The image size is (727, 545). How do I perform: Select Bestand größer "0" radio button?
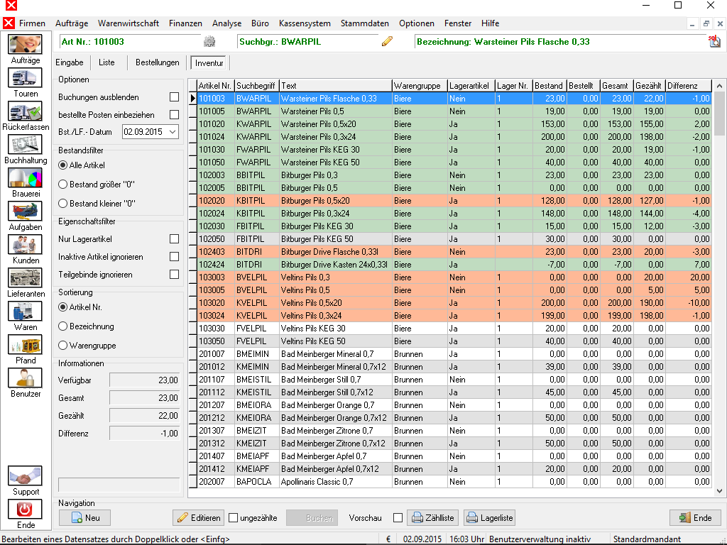tap(63, 185)
